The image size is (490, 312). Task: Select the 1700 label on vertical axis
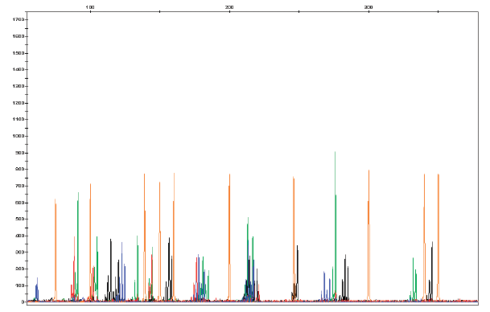click(19, 19)
